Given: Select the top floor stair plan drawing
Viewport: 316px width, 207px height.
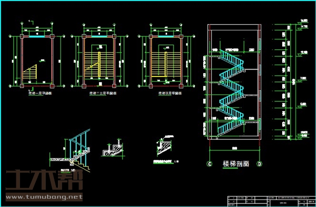Looking at the screenshot, I should coord(165,59).
